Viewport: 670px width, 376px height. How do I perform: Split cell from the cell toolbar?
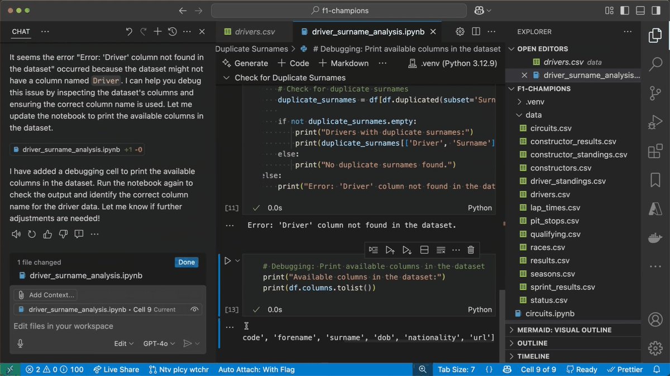click(x=424, y=250)
